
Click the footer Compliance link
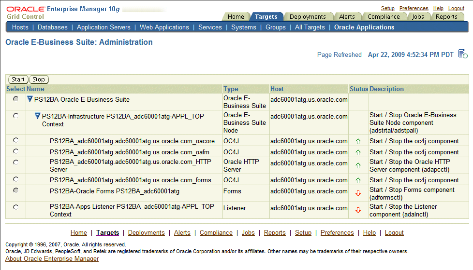click(216, 233)
